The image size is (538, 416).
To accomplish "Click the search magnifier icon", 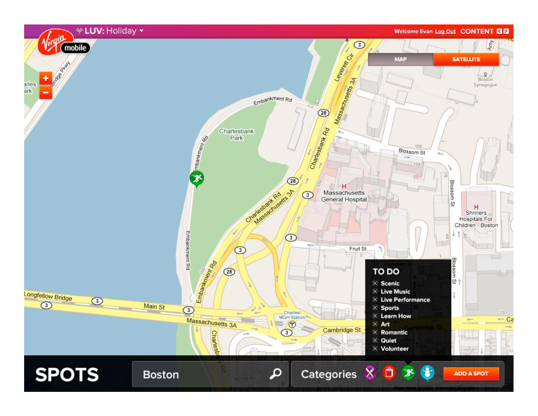I will pyautogui.click(x=276, y=374).
